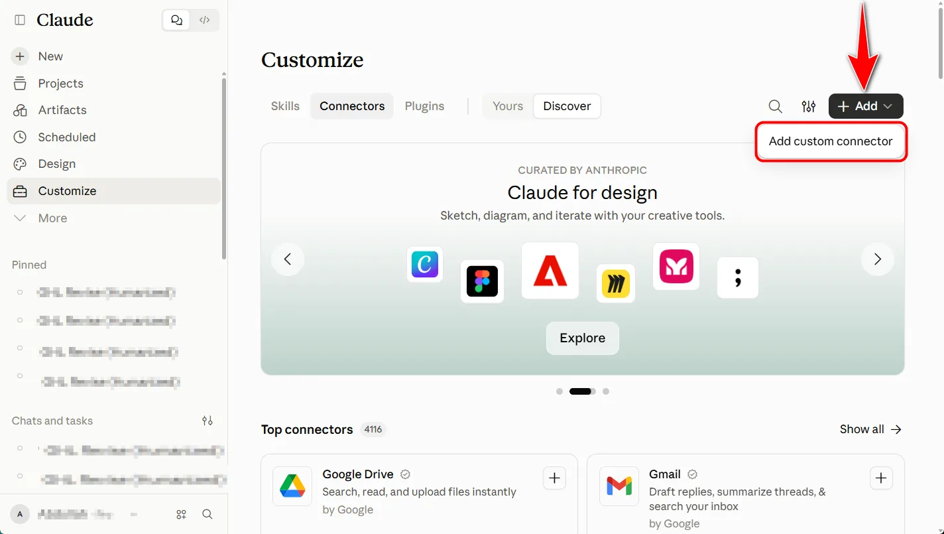Click Google Drive verified badge
944x534 pixels.
coord(406,474)
